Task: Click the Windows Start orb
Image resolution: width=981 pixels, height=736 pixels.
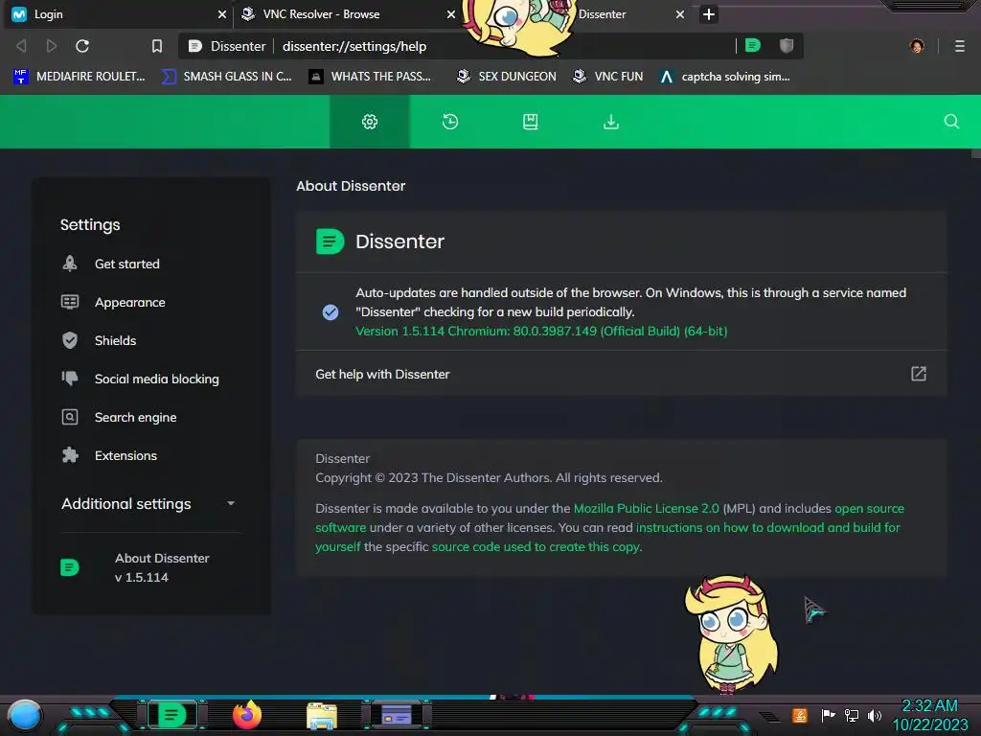Action: coord(25,716)
